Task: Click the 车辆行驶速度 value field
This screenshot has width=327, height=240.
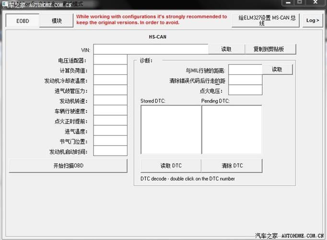Action: (110, 110)
